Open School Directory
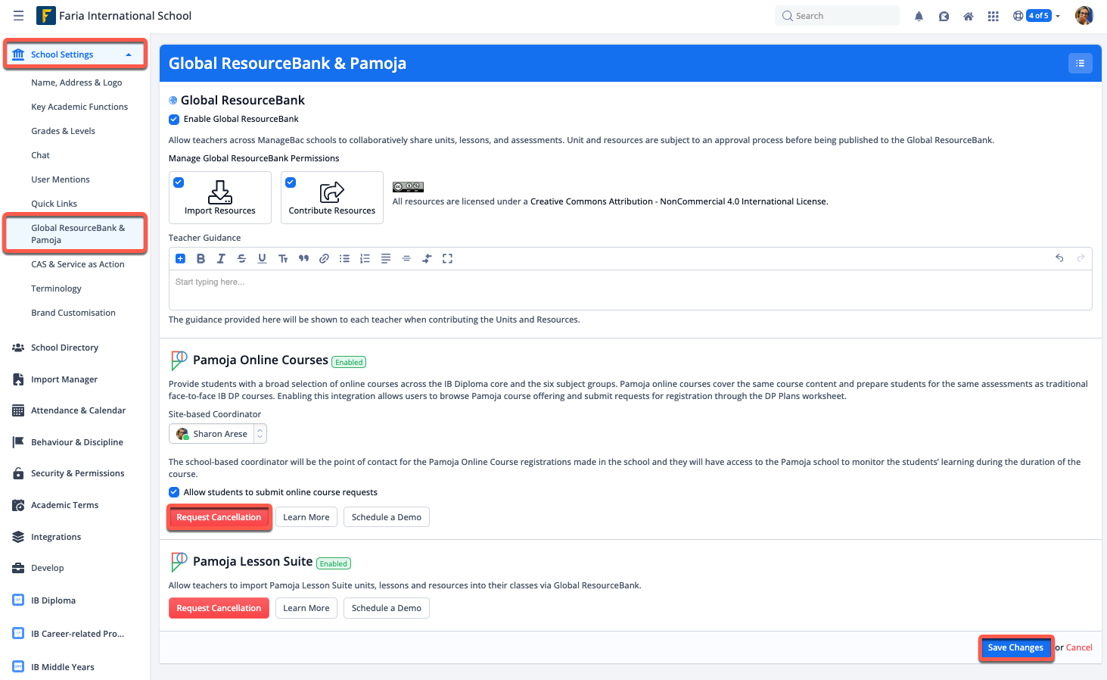 tap(64, 348)
